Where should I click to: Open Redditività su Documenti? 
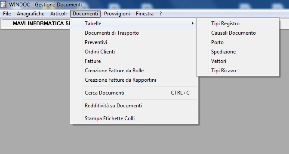(x=134, y=106)
